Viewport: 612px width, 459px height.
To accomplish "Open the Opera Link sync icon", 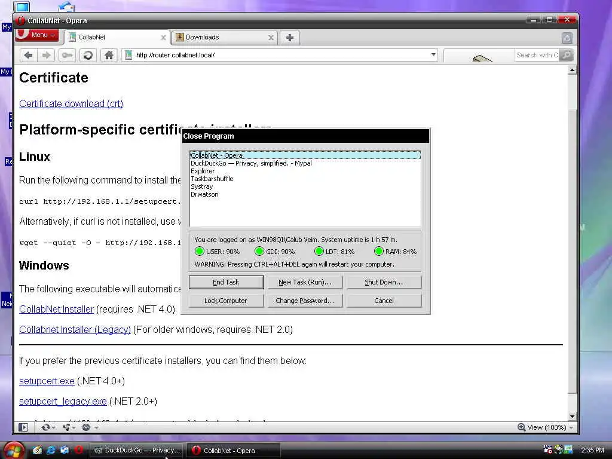I will coord(46,427).
